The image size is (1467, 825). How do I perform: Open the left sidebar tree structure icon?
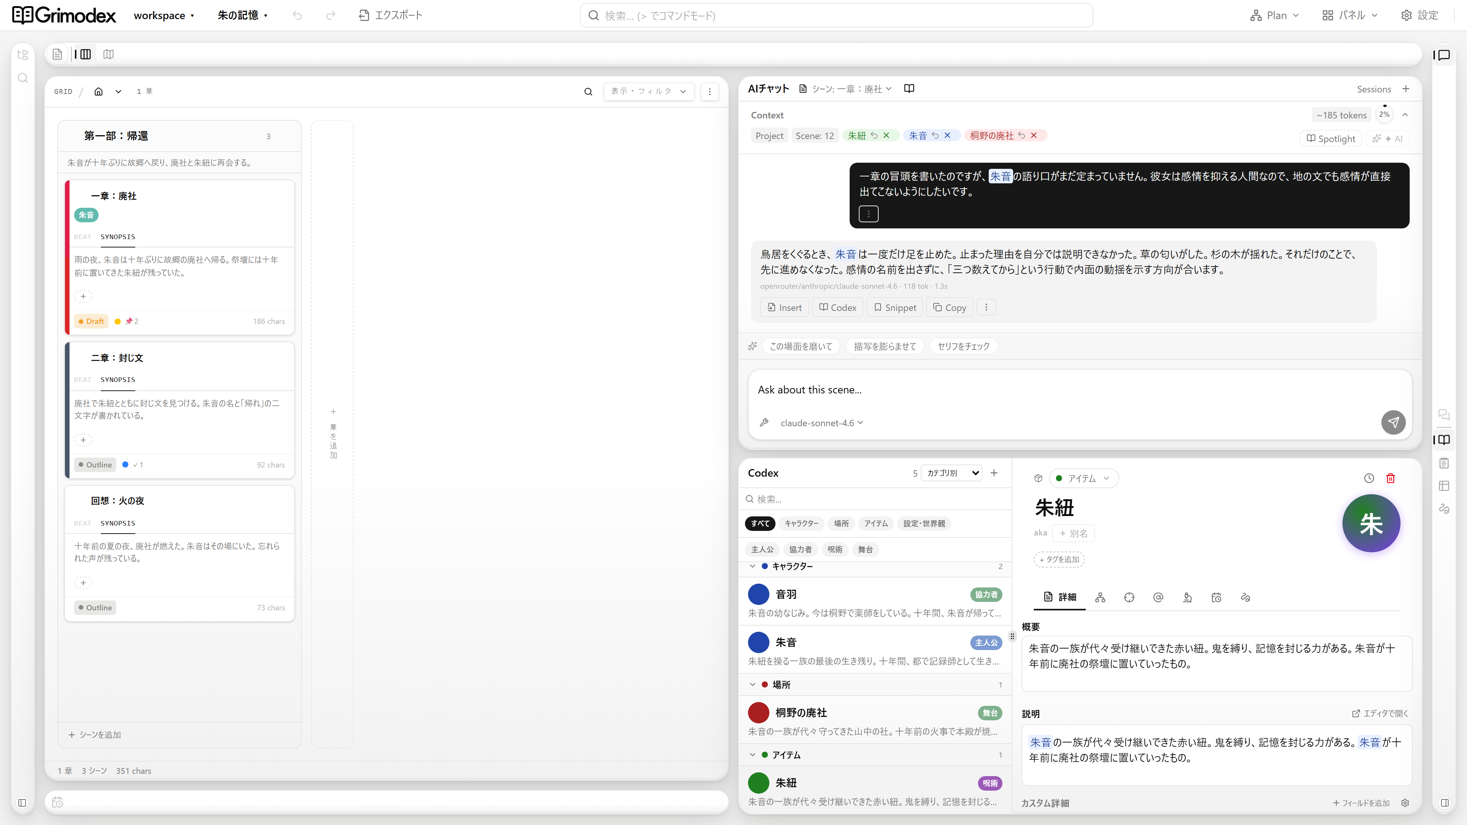tap(23, 55)
